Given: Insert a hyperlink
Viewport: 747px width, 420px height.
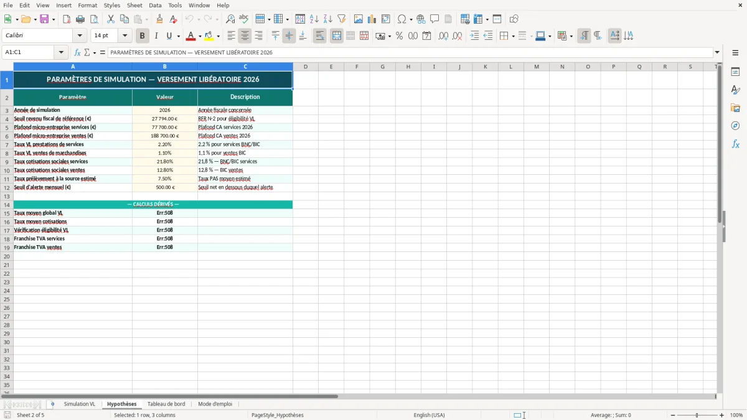Looking at the screenshot, I should 421,19.
